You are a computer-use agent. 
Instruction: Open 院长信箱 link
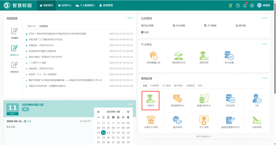[147, 25]
